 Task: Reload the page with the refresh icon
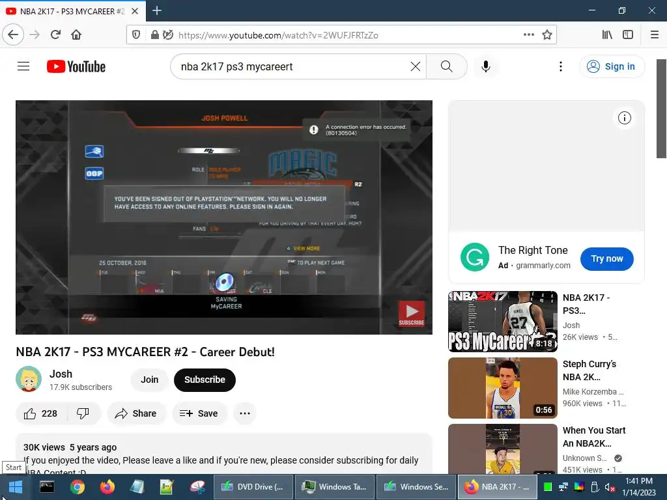coord(55,35)
